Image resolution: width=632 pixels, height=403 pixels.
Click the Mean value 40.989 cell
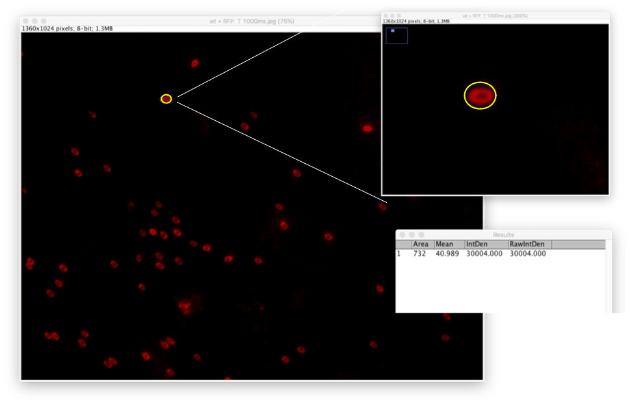click(447, 253)
